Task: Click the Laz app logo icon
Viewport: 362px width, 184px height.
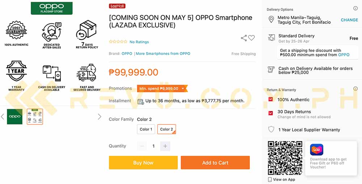Action: [x=316, y=150]
